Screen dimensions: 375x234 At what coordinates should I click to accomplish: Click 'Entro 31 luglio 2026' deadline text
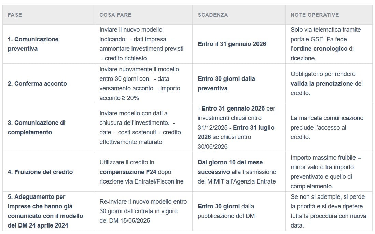pyautogui.click(x=236, y=132)
